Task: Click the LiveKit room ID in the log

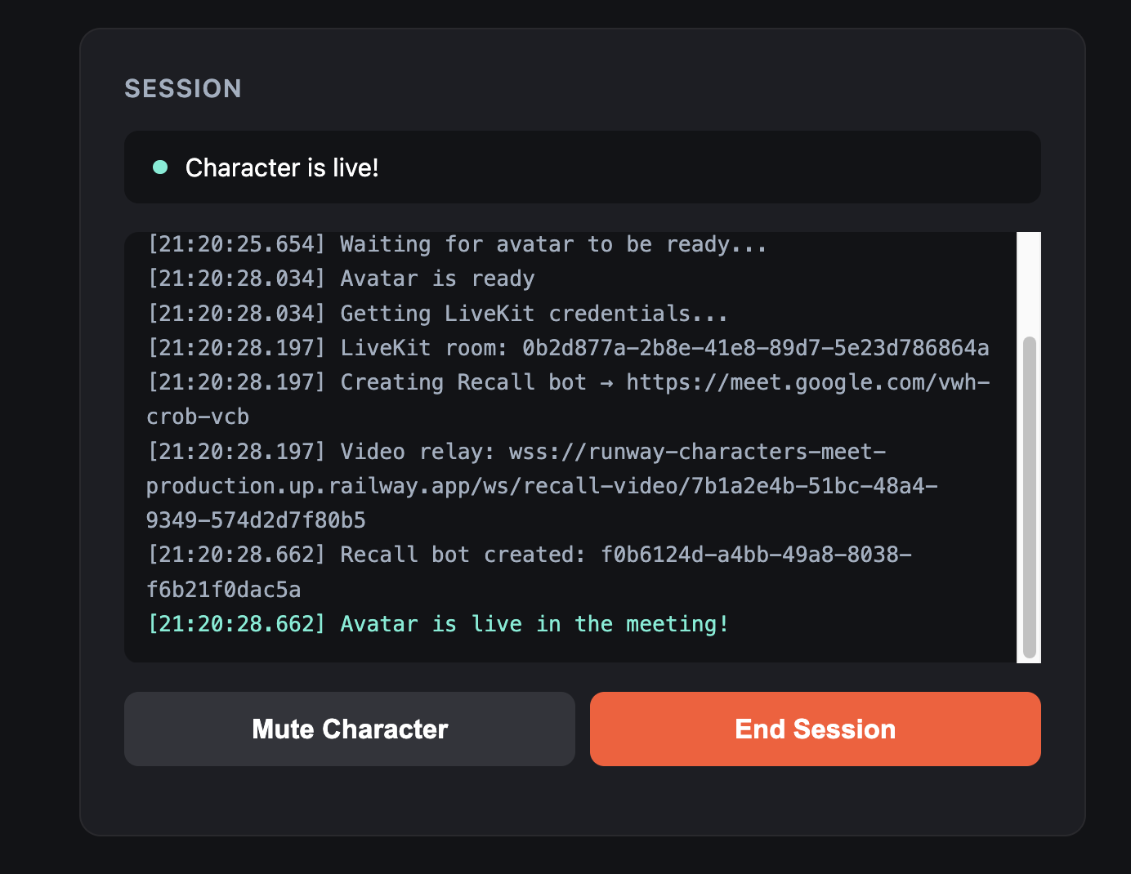Action: [755, 348]
